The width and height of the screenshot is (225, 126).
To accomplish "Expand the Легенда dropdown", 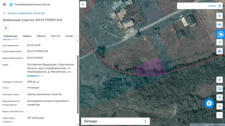I will click(116, 121).
